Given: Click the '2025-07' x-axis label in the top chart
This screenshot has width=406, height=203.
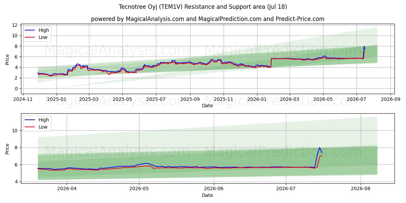Looking at the screenshot, I should pyautogui.click(x=156, y=100).
